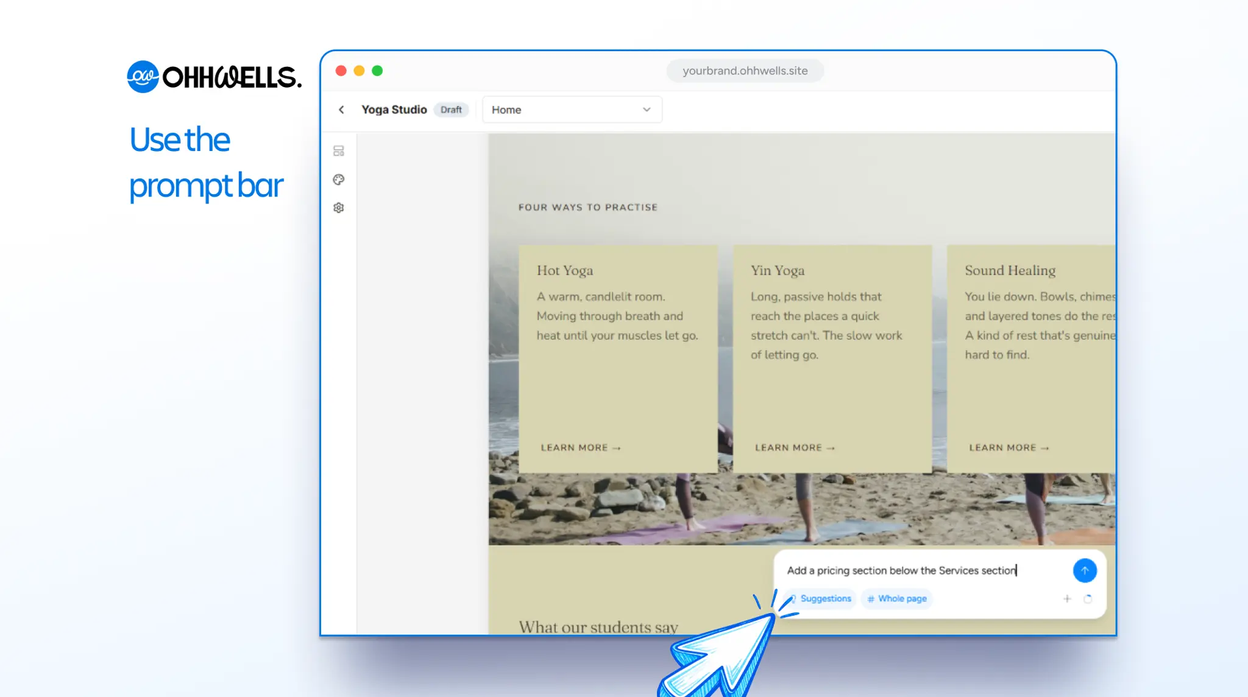Viewport: 1248px width, 697px height.
Task: Select the Whole page scope chip
Action: click(x=897, y=599)
